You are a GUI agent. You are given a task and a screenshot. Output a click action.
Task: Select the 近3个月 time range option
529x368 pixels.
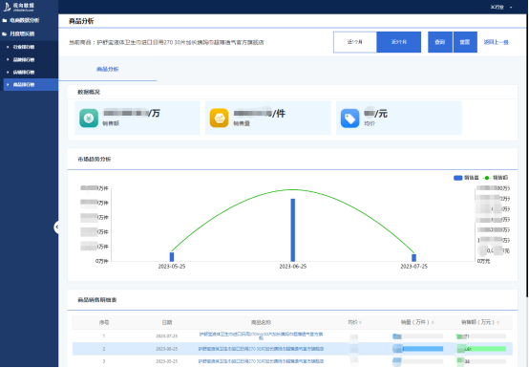[399, 42]
